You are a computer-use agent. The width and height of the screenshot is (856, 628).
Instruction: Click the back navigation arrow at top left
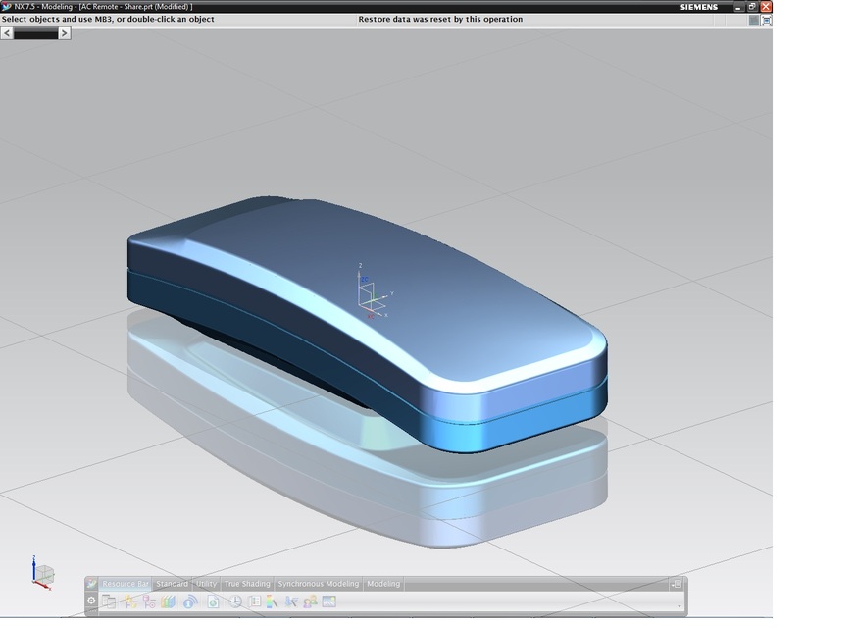point(6,32)
